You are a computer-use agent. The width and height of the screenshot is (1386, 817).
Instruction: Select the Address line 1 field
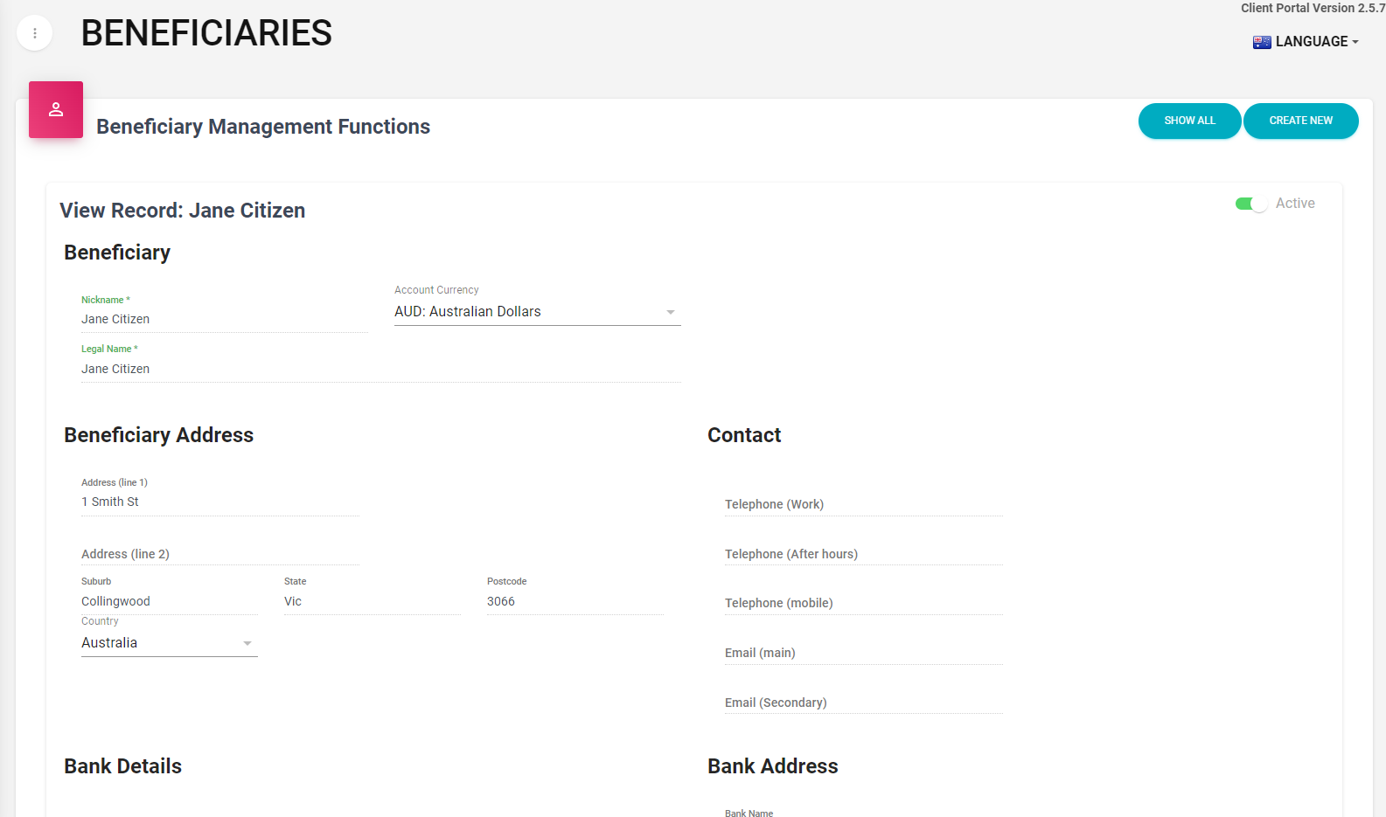tap(219, 502)
